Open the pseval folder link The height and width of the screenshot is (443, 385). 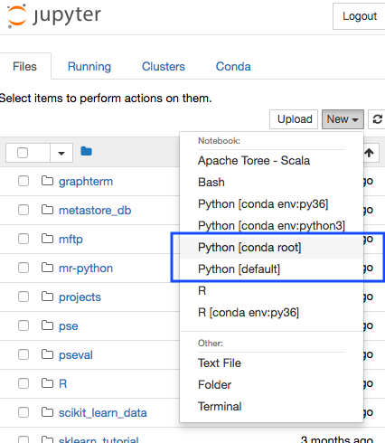(76, 355)
